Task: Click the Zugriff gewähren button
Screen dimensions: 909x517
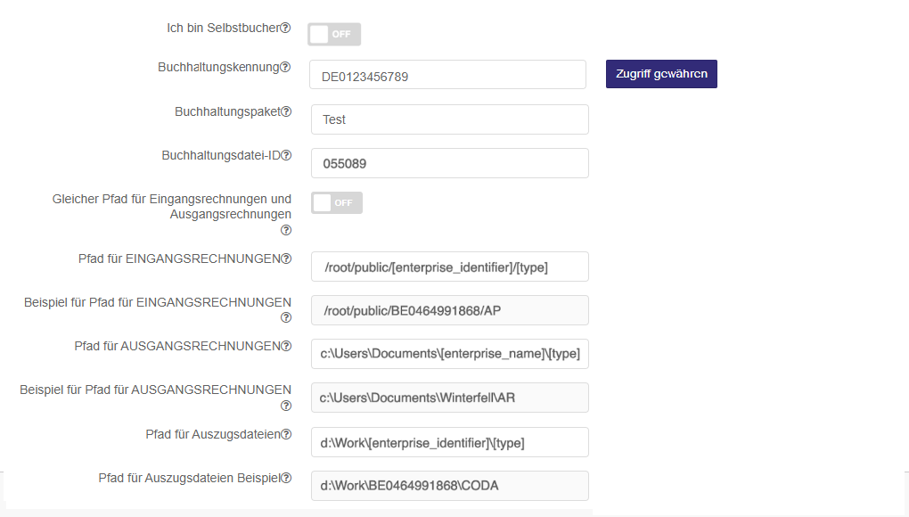Action: (661, 74)
